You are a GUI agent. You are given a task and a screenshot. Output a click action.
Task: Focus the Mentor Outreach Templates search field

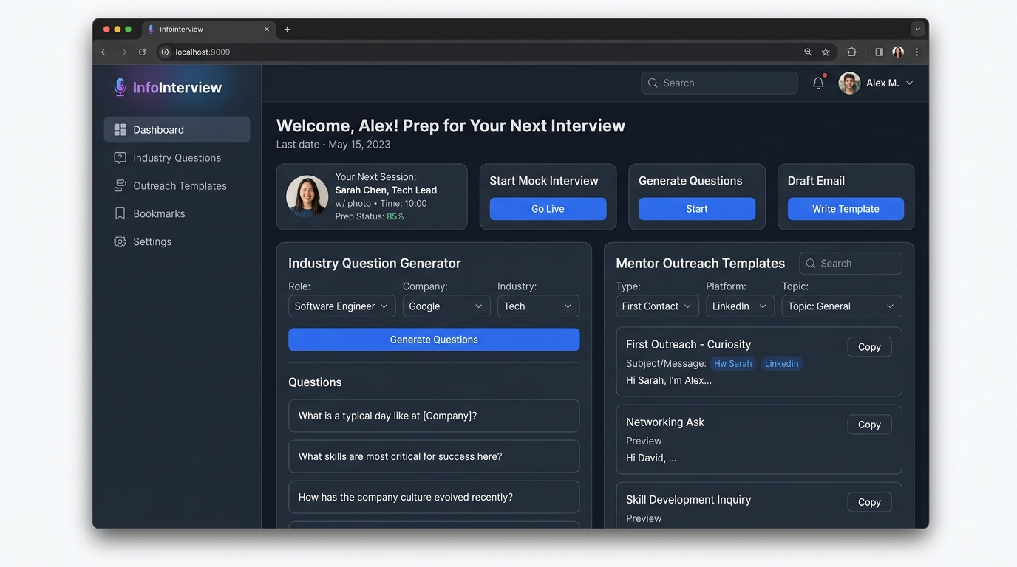coord(851,264)
